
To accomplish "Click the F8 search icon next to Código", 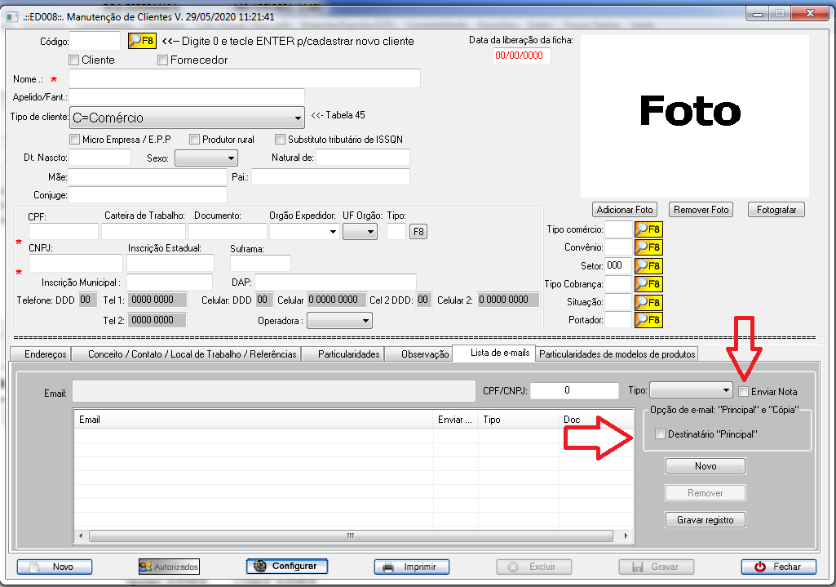I will click(x=141, y=41).
